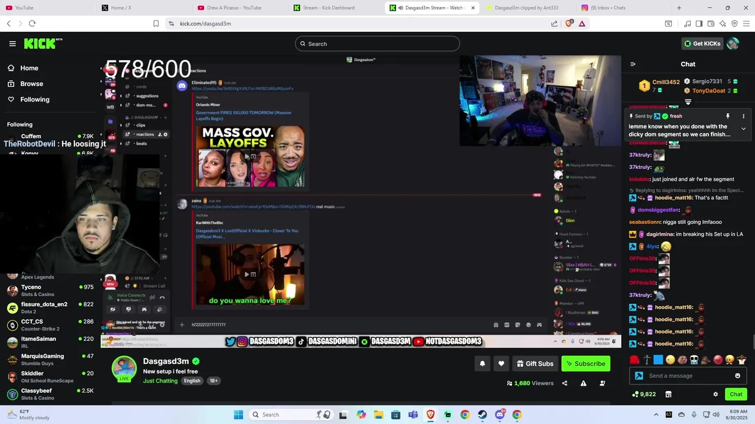Screen dimensions: 755x424
Task: Open Home in Kick sidebar
Action: [23, 68]
